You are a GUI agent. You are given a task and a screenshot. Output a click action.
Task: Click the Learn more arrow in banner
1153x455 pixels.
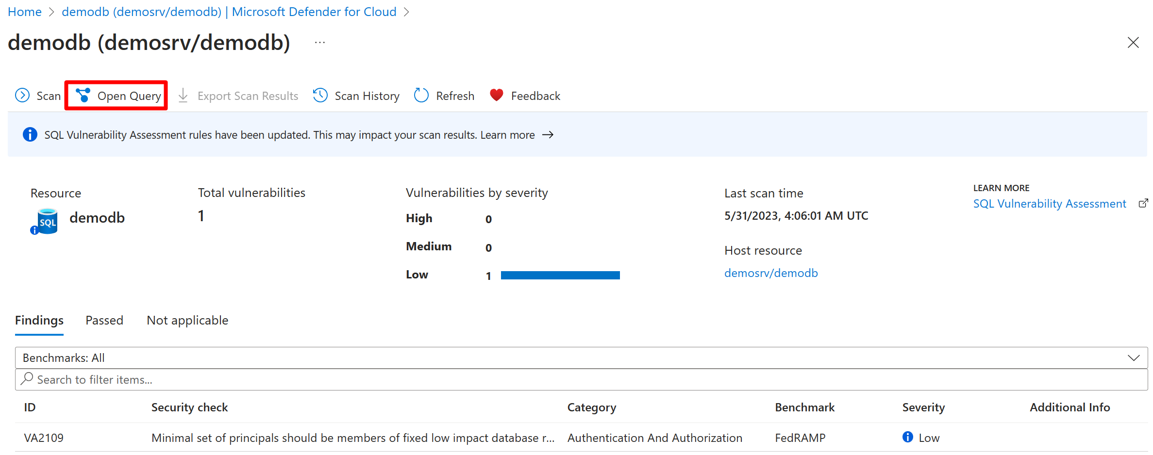click(548, 135)
